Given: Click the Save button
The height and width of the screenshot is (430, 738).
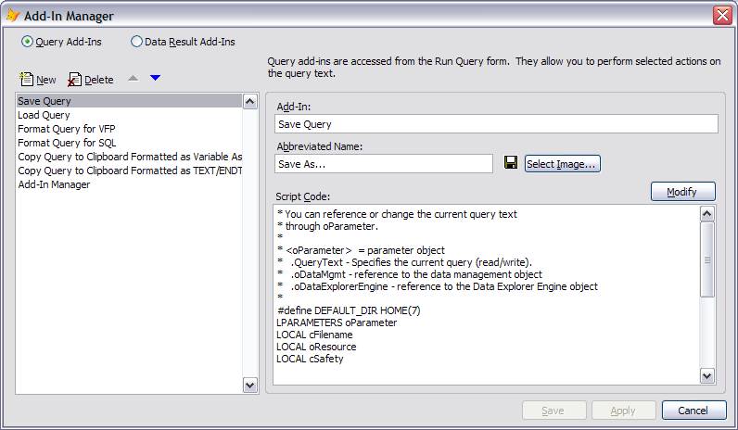Looking at the screenshot, I should pyautogui.click(x=554, y=411).
